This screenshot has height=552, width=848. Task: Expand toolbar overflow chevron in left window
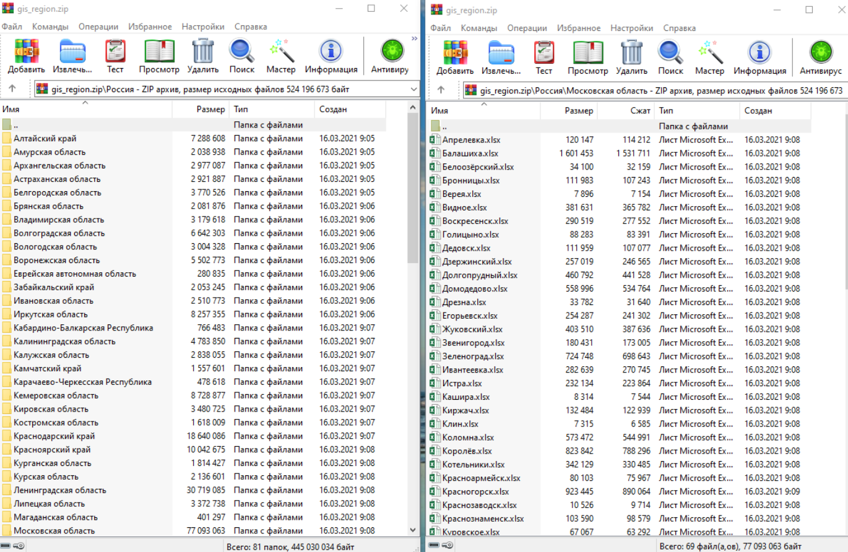pyautogui.click(x=414, y=38)
